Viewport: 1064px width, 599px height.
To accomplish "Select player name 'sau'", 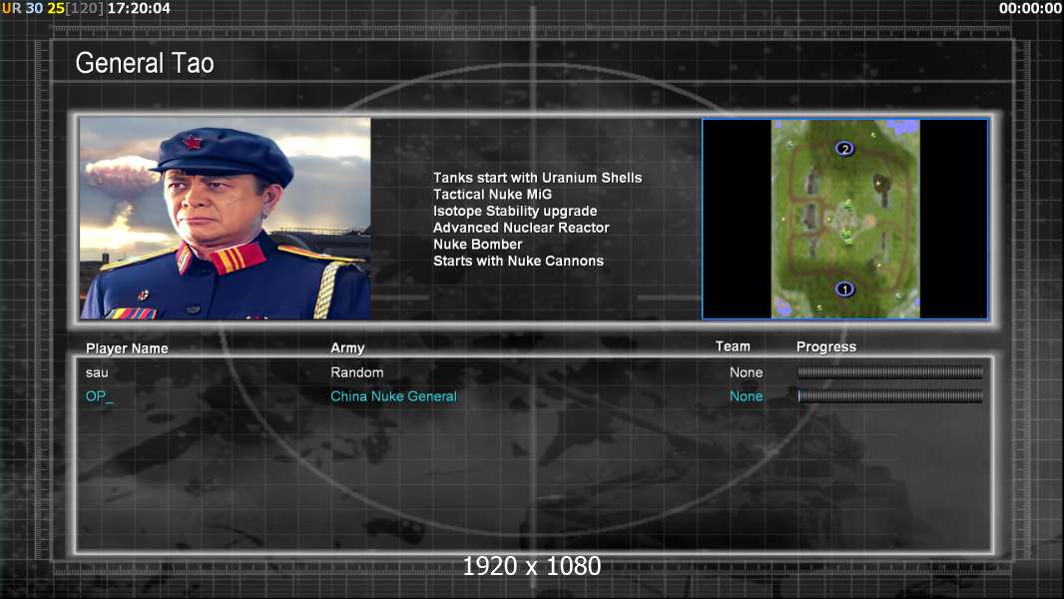I will tap(97, 372).
